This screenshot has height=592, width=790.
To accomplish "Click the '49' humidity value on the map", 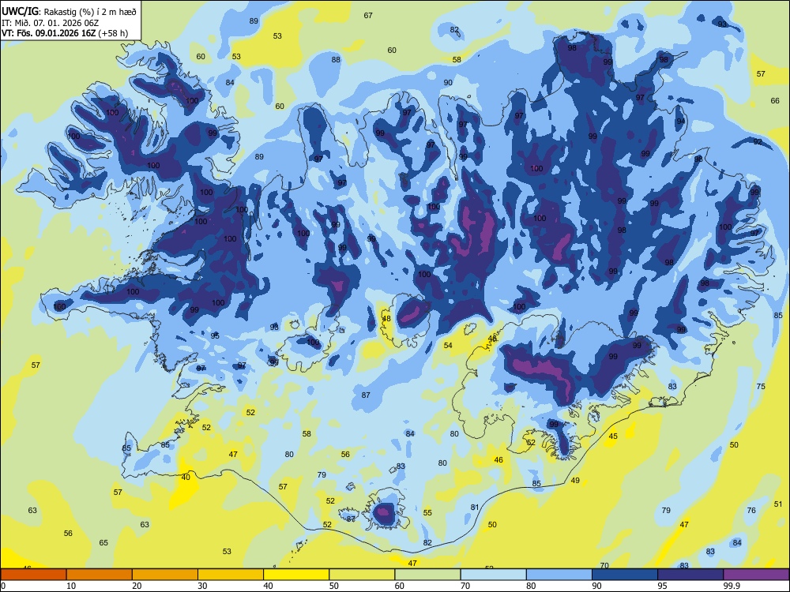I will [x=575, y=481].
